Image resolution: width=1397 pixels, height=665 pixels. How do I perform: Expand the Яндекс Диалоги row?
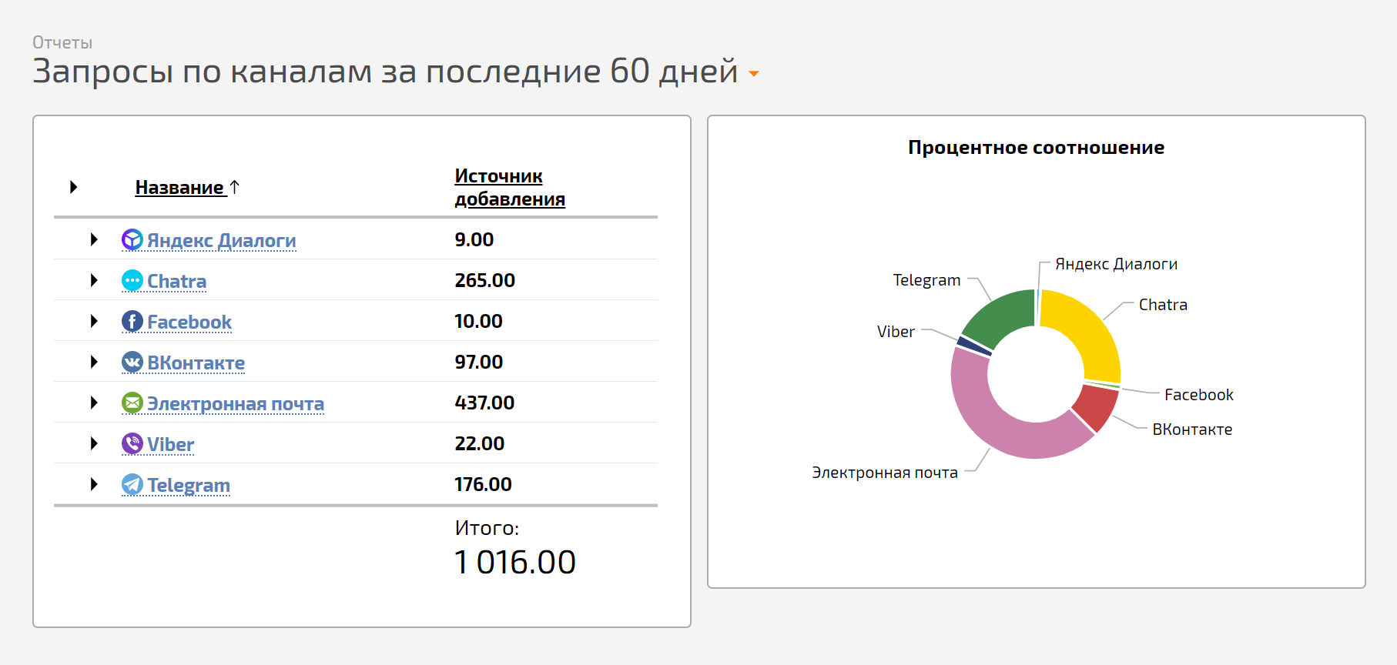point(94,239)
